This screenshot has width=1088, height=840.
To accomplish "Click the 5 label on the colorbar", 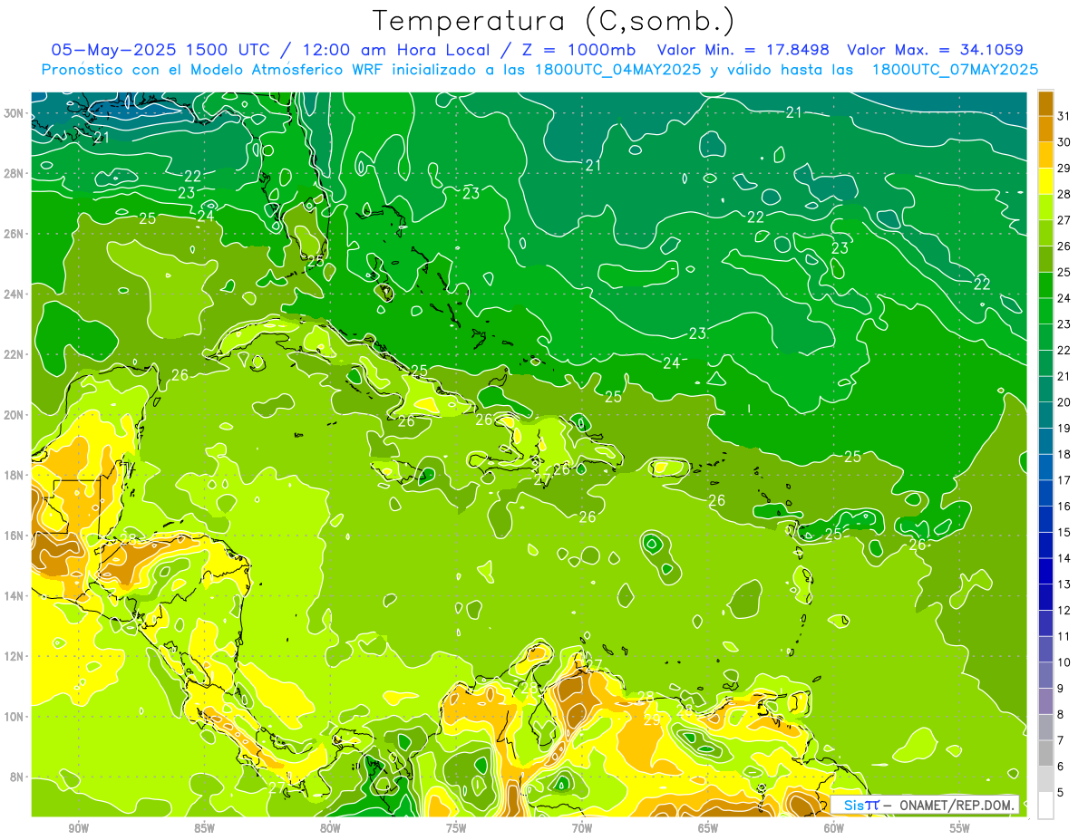I will (1061, 793).
